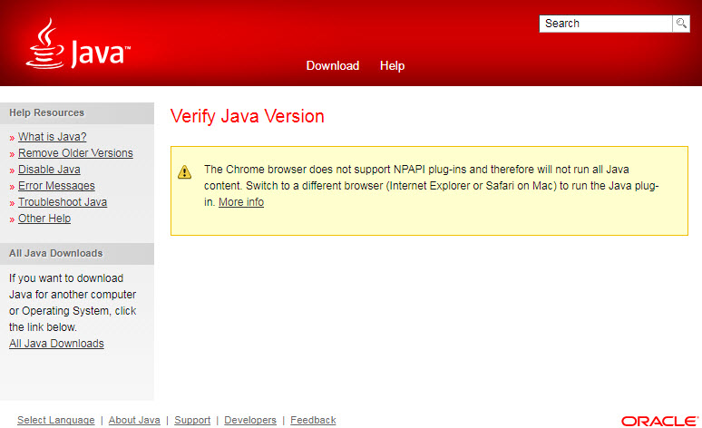The width and height of the screenshot is (702, 428).
Task: Select the Other Help link
Action: tap(44, 219)
